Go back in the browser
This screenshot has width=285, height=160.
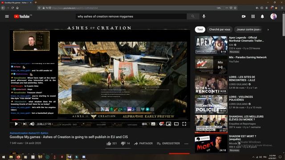(3, 8)
